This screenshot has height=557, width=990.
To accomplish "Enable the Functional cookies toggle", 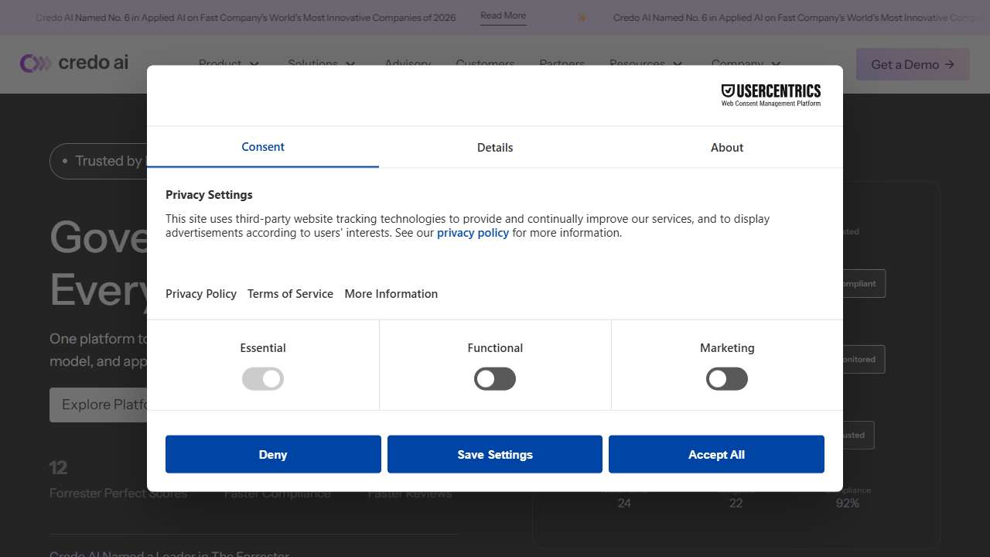I will click(x=495, y=379).
